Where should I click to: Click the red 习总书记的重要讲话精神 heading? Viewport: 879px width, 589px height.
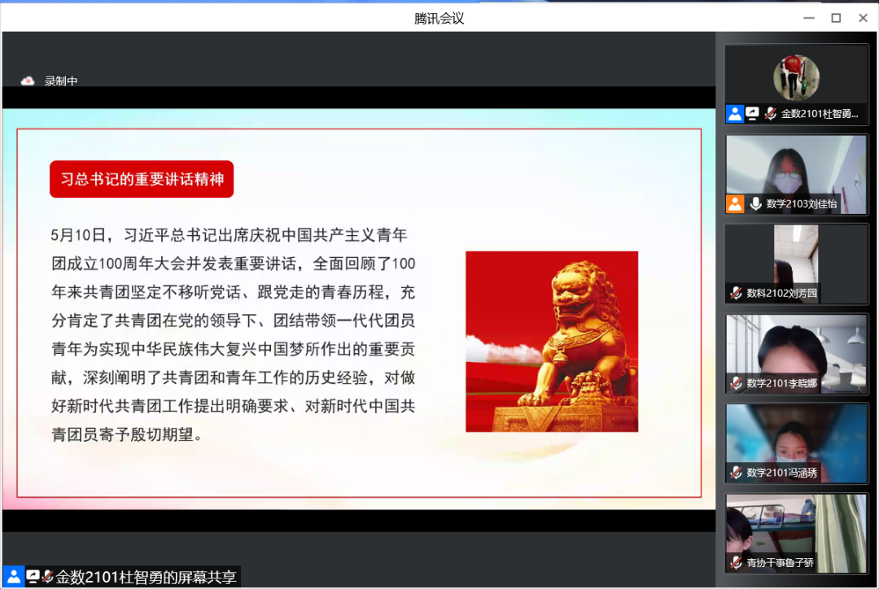(x=142, y=179)
